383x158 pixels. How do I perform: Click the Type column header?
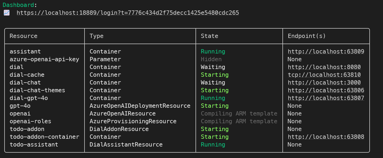pos(97,36)
